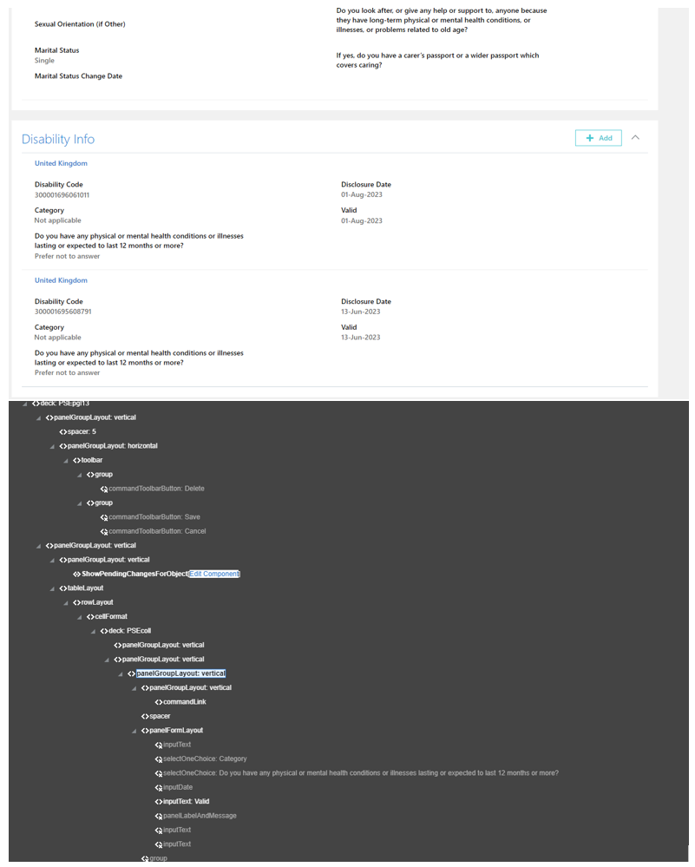Click the icon beside panelLabelAndMessage
695x867 pixels.
[159, 816]
